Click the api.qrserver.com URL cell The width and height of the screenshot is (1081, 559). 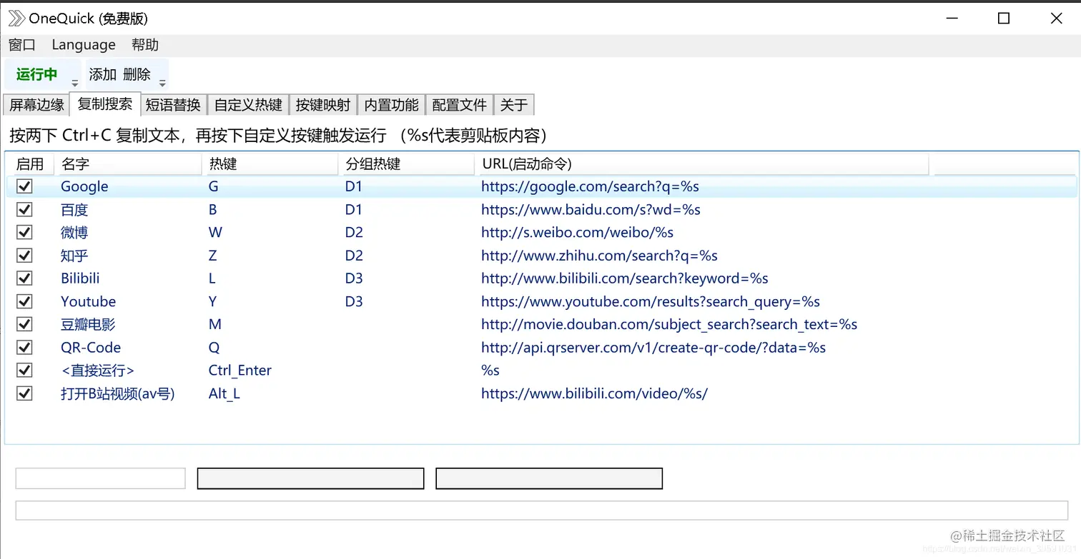(653, 348)
